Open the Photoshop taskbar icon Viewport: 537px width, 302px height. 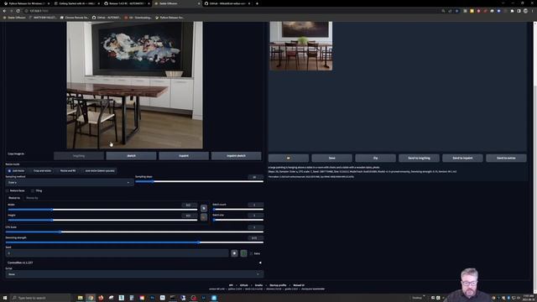[x=152, y=298]
